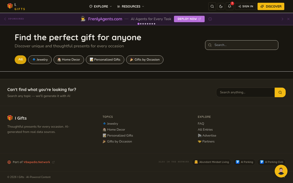Click the Sign In button

tap(245, 6)
